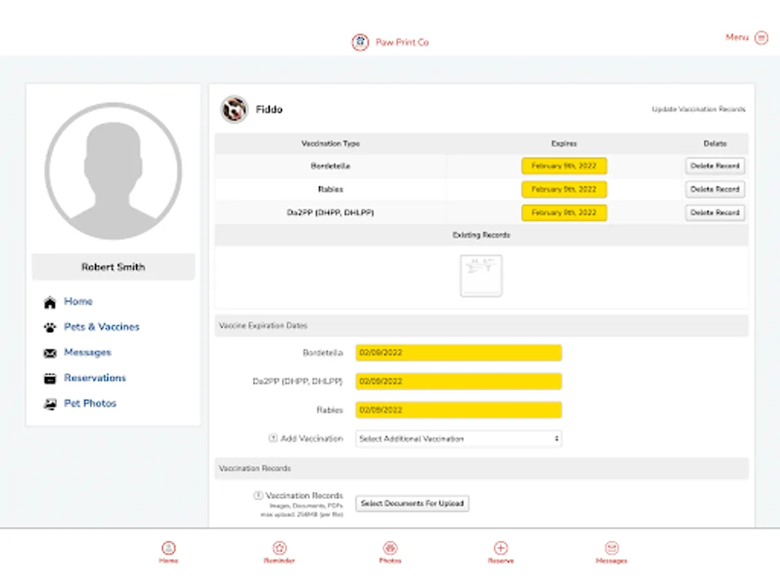Image resolution: width=780 pixels, height=585 pixels.
Task: Navigate to Pet Photos in the sidebar
Action: pyautogui.click(x=90, y=403)
